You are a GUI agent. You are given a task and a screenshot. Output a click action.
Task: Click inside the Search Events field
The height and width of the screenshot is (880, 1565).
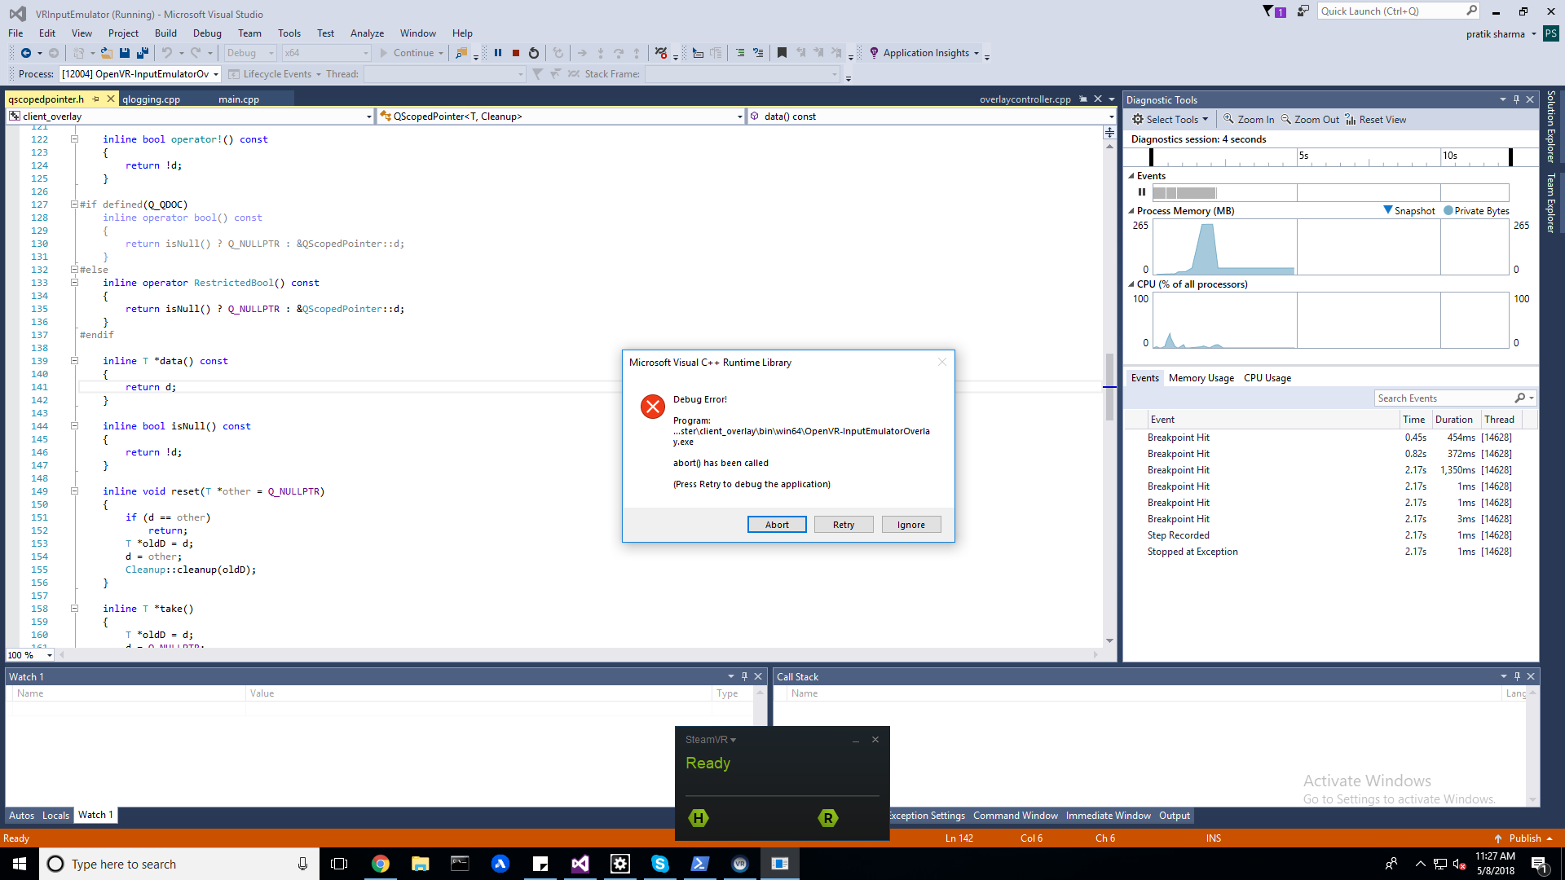(x=1443, y=398)
